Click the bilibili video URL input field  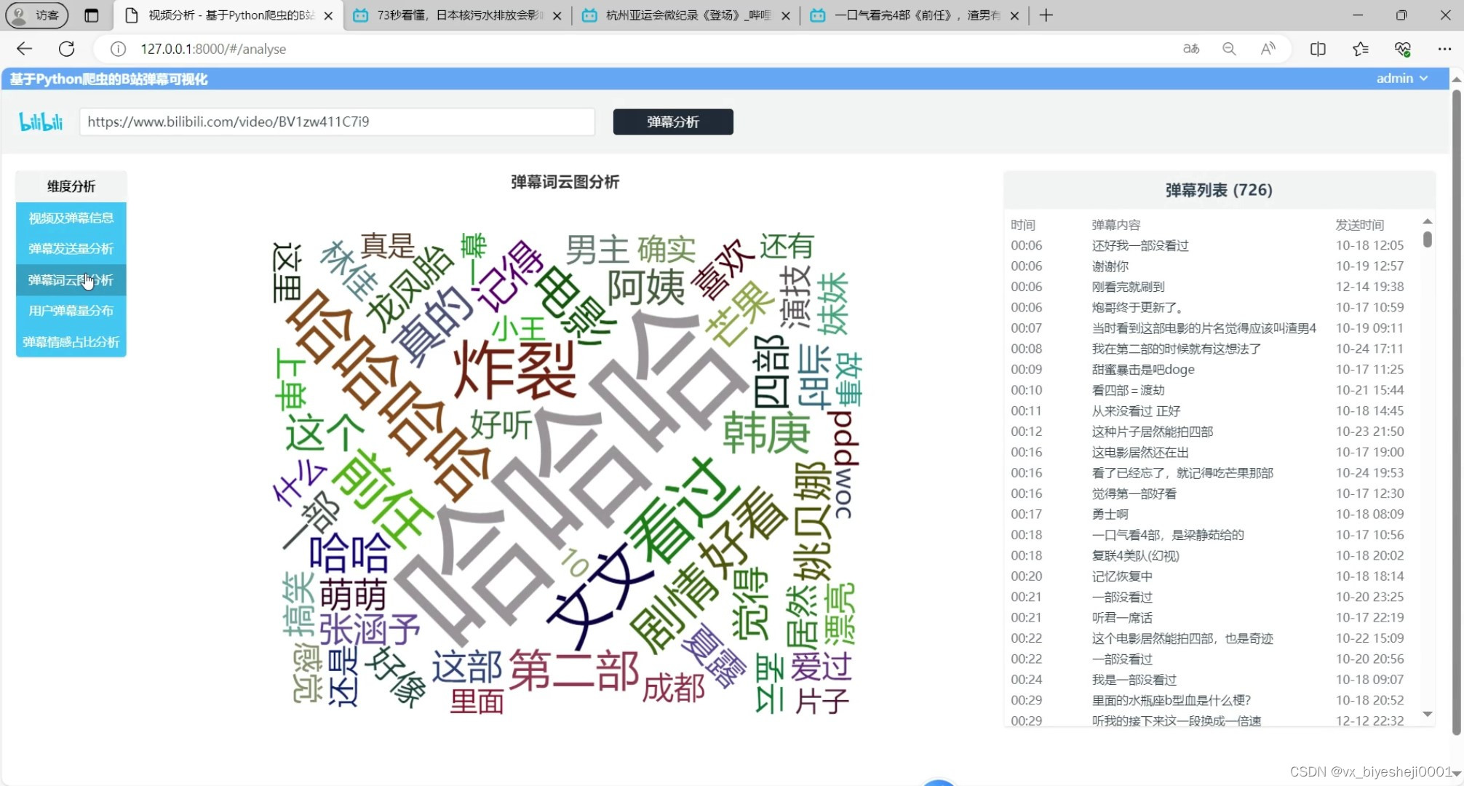[337, 122]
